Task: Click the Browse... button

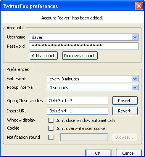Action: pyautogui.click(x=124, y=137)
